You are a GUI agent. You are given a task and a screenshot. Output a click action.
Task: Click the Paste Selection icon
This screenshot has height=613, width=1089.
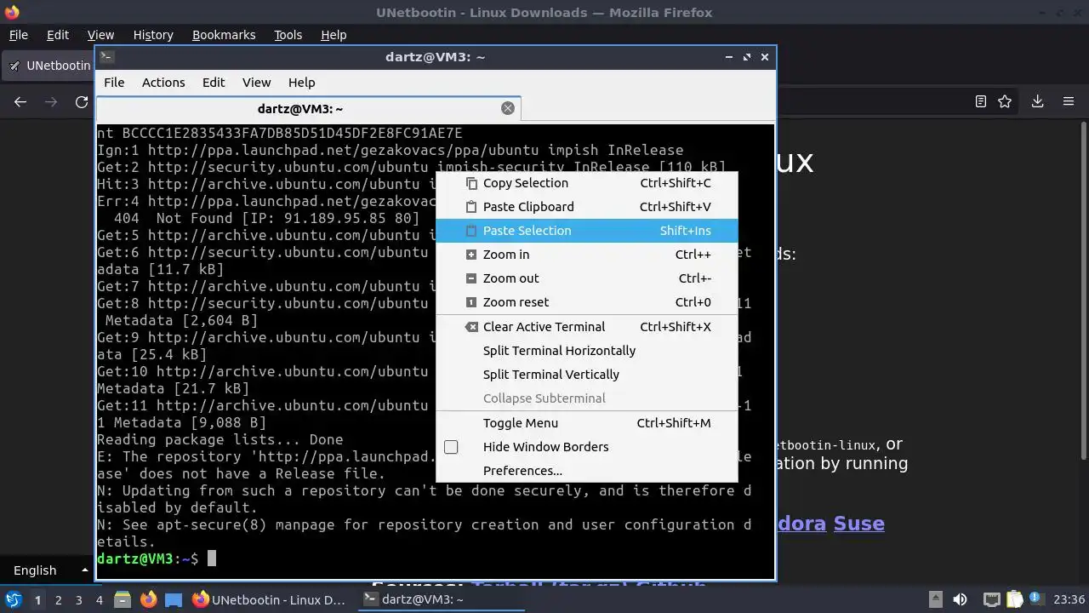click(470, 231)
